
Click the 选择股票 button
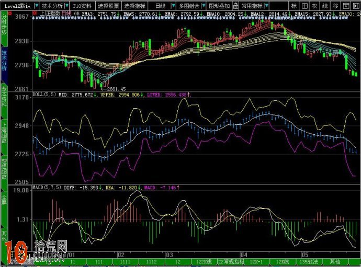(x=108, y=6)
